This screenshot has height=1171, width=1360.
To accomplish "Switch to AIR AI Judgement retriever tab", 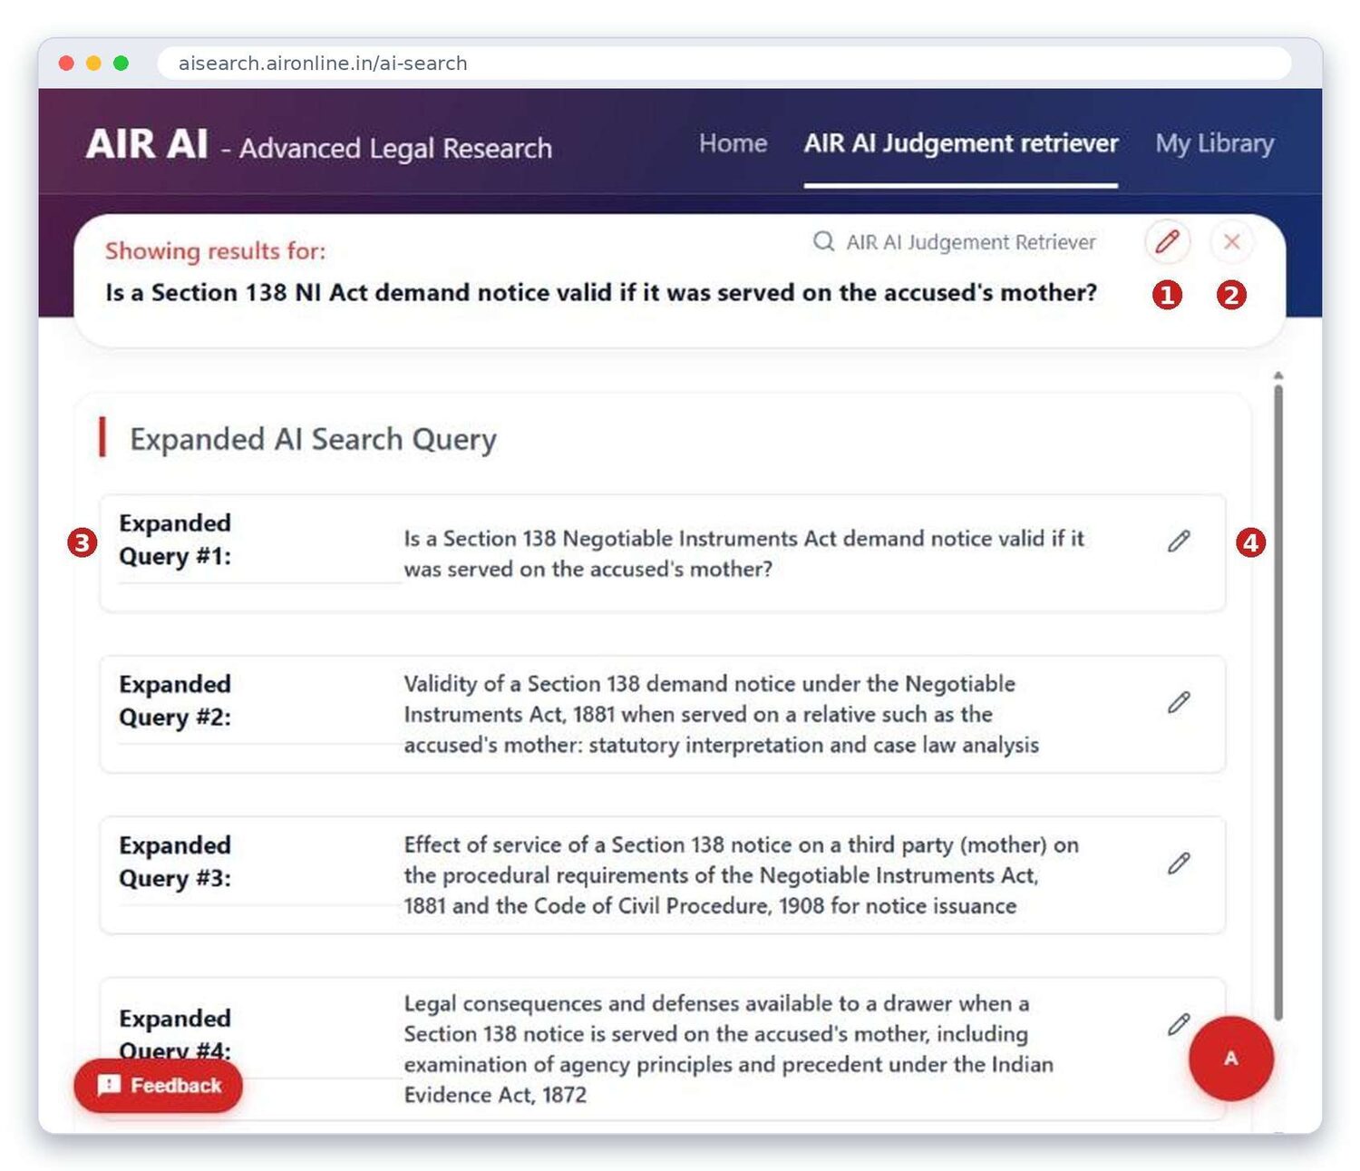I will [961, 143].
